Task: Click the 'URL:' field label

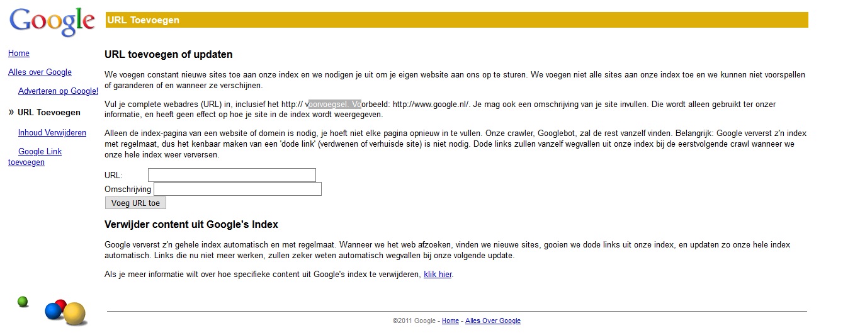Action: (x=113, y=176)
